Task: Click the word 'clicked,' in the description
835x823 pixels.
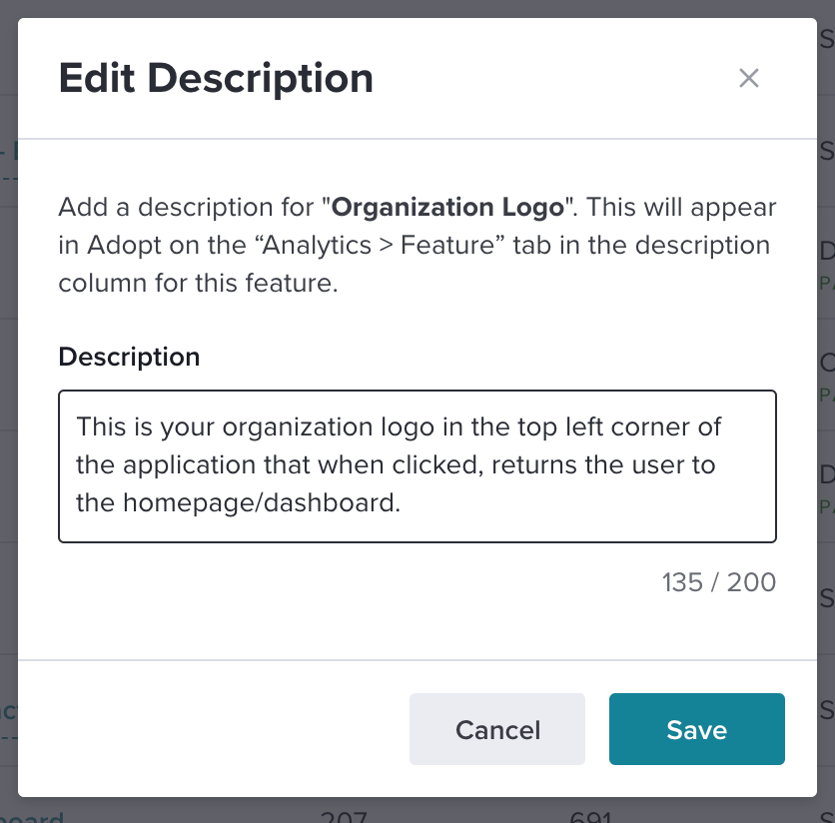Action: coord(437,464)
